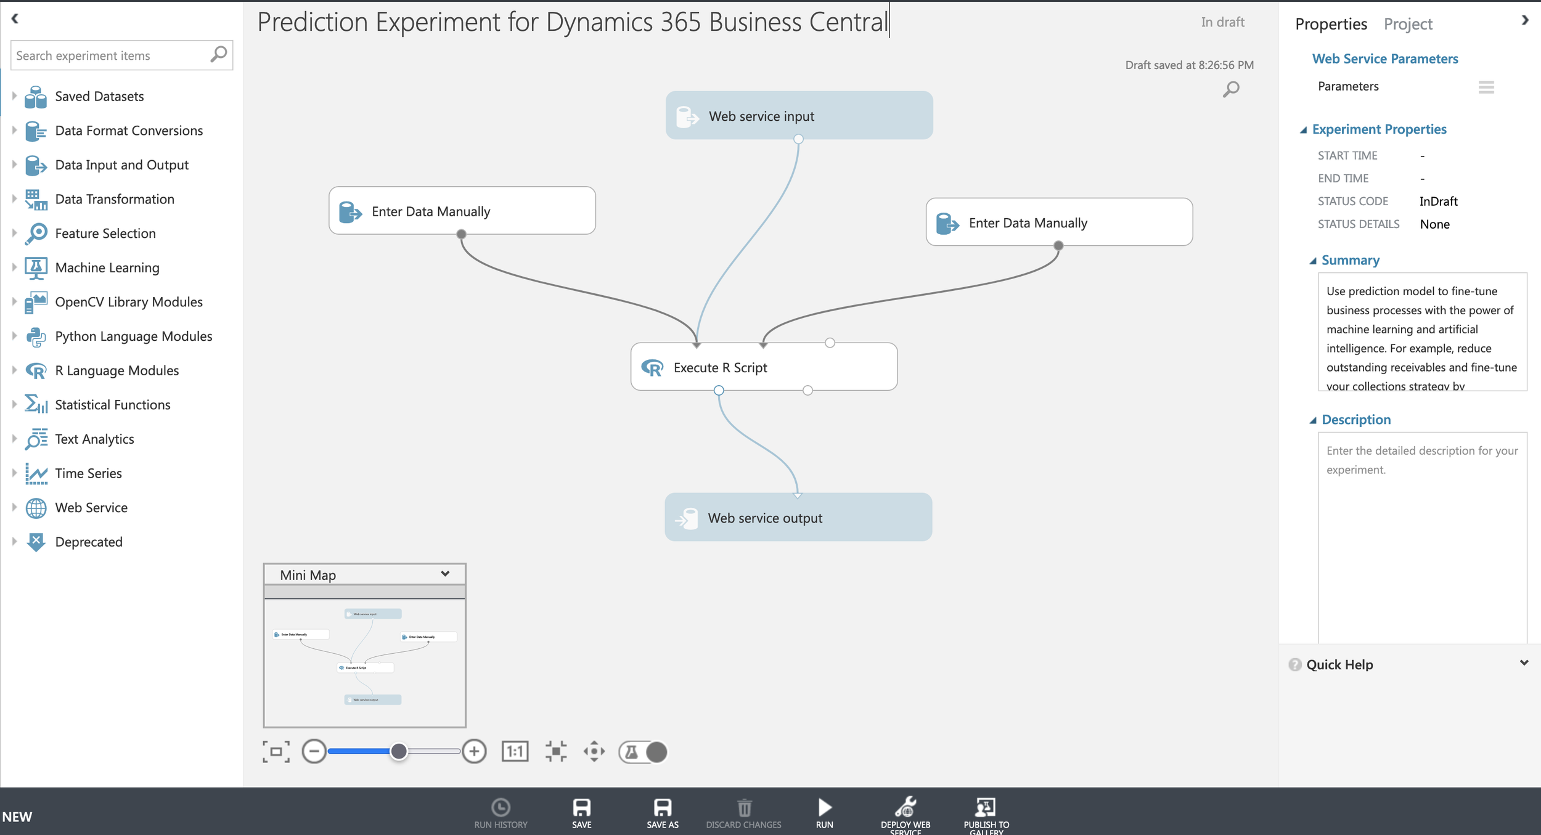1541x835 pixels.
Task: Expand the Machine Learning tree node
Action: [14, 267]
